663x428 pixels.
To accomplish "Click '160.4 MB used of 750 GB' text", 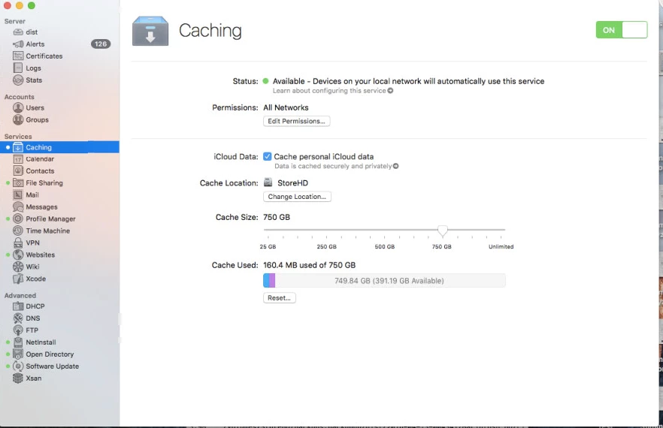I will pyautogui.click(x=309, y=265).
